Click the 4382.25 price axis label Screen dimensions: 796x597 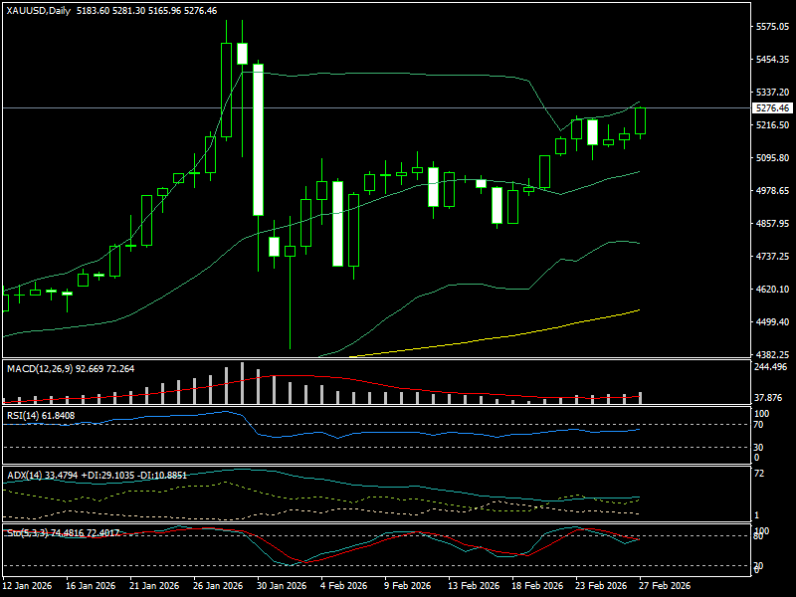772,355
